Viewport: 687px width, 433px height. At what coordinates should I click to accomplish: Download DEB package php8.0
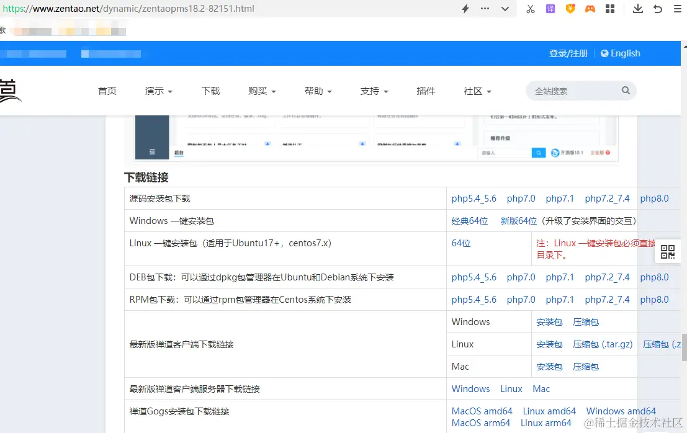[x=654, y=277]
